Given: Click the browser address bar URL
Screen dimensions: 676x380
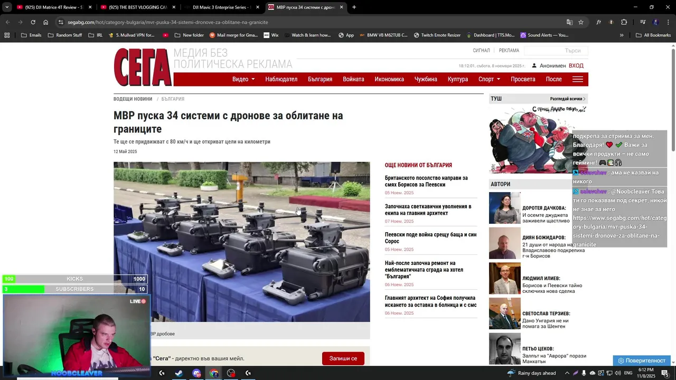Looking at the screenshot, I should [x=168, y=22].
